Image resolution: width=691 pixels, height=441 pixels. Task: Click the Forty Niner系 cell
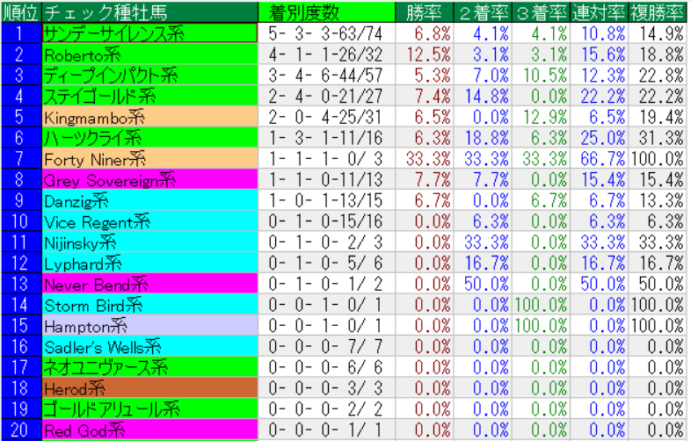pyautogui.click(x=149, y=158)
